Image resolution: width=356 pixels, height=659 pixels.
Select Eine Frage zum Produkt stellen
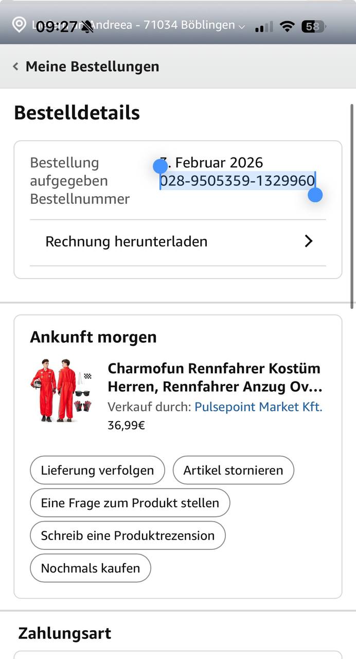(x=130, y=502)
